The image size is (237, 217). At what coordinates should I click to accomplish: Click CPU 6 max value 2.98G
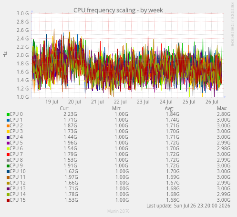coord(224,148)
